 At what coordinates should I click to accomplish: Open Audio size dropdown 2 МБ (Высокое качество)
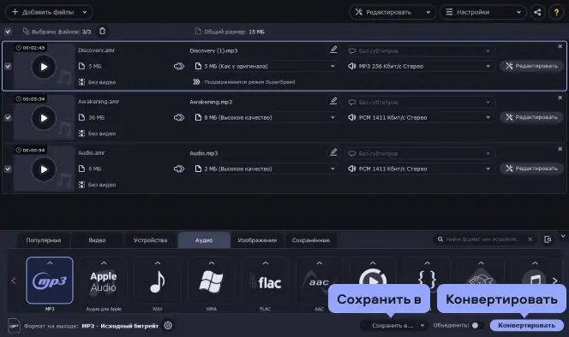click(x=265, y=168)
